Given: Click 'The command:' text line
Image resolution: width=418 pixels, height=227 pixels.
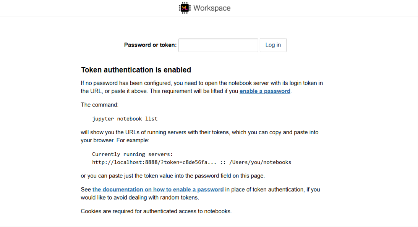Looking at the screenshot, I should coord(99,105).
